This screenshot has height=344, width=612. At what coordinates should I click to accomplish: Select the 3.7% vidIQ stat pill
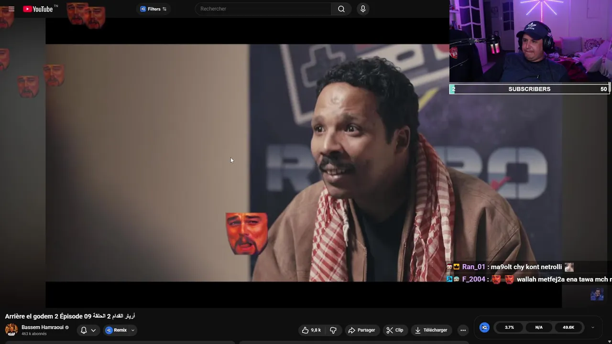pyautogui.click(x=509, y=327)
